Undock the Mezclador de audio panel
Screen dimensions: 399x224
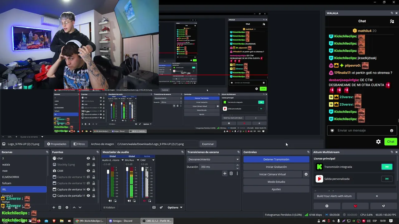[x=182, y=152]
